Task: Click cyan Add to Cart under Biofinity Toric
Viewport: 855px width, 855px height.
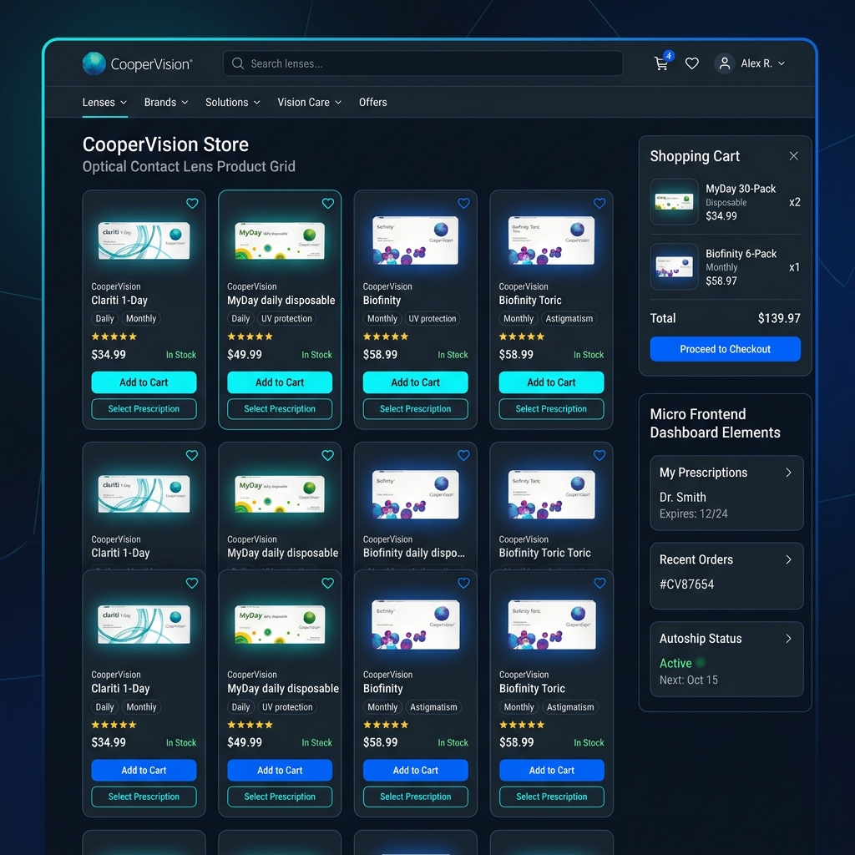Action: [x=551, y=382]
